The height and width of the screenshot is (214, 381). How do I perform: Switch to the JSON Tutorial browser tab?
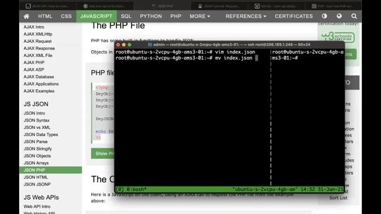coord(220,6)
